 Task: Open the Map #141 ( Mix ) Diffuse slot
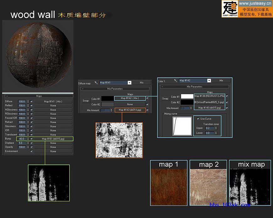(53, 101)
